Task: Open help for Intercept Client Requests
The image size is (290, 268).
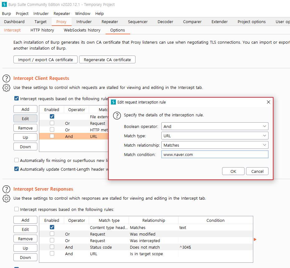Action: tap(6, 79)
